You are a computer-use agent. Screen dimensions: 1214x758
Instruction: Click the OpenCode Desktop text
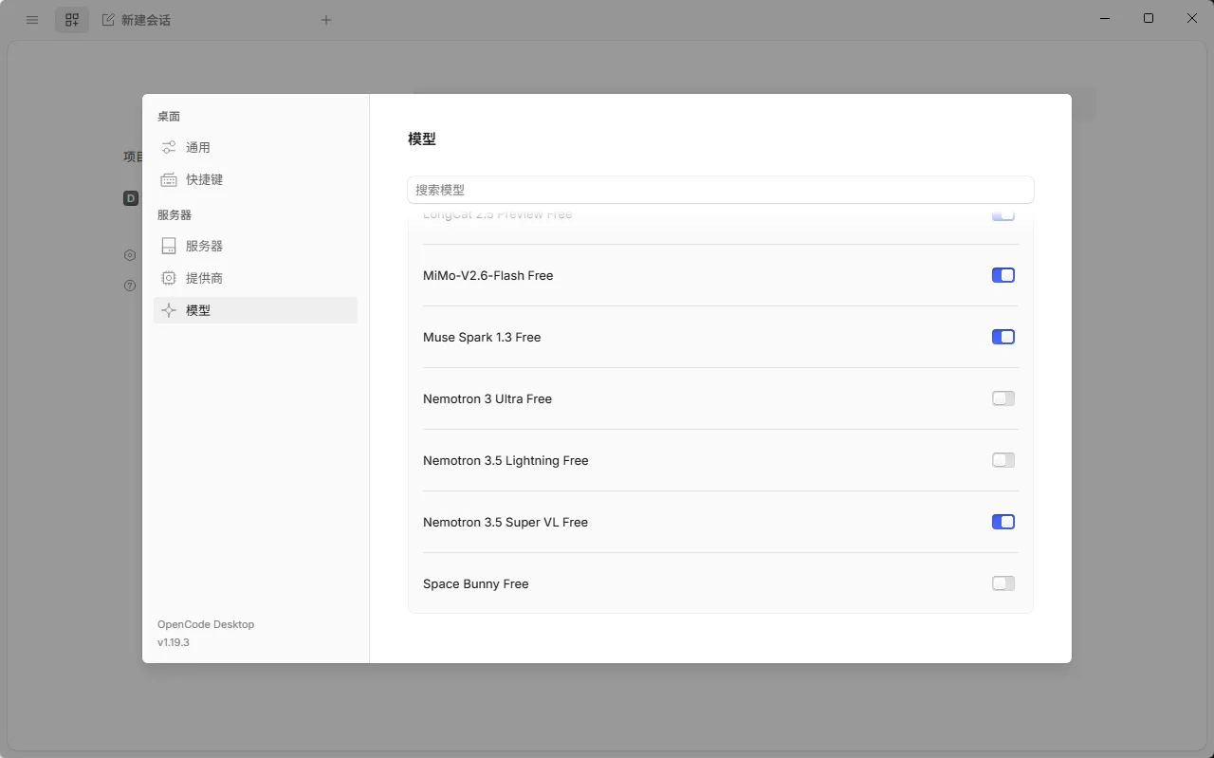click(206, 624)
